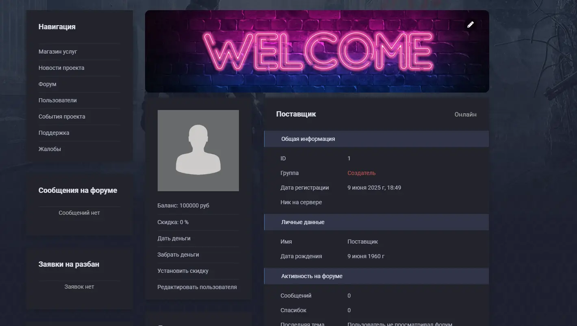Click the Онлайн status text
The width and height of the screenshot is (577, 326).
(466, 114)
